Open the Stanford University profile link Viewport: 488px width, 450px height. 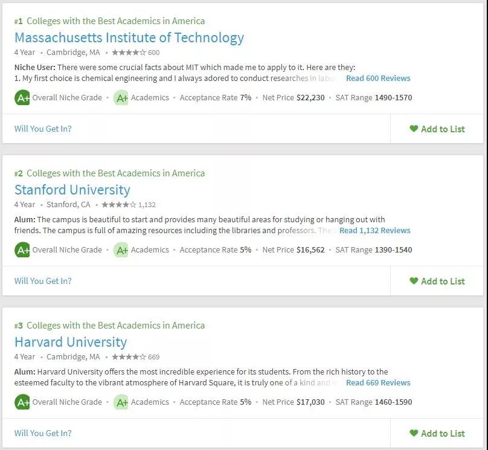[72, 190]
